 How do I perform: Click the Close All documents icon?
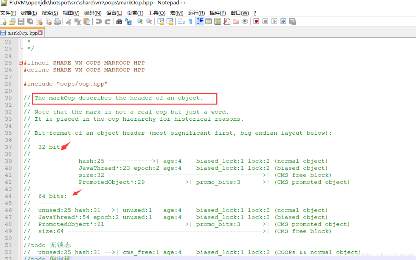point(48,21)
